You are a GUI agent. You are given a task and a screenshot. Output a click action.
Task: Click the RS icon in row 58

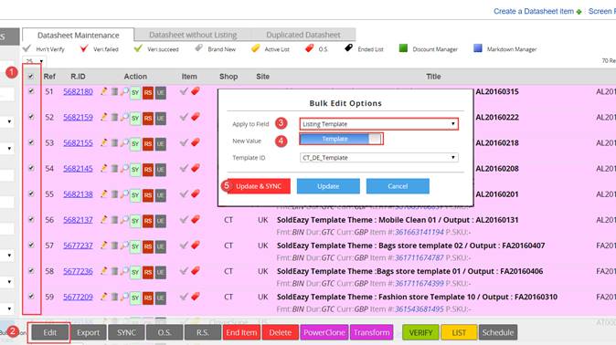(148, 272)
